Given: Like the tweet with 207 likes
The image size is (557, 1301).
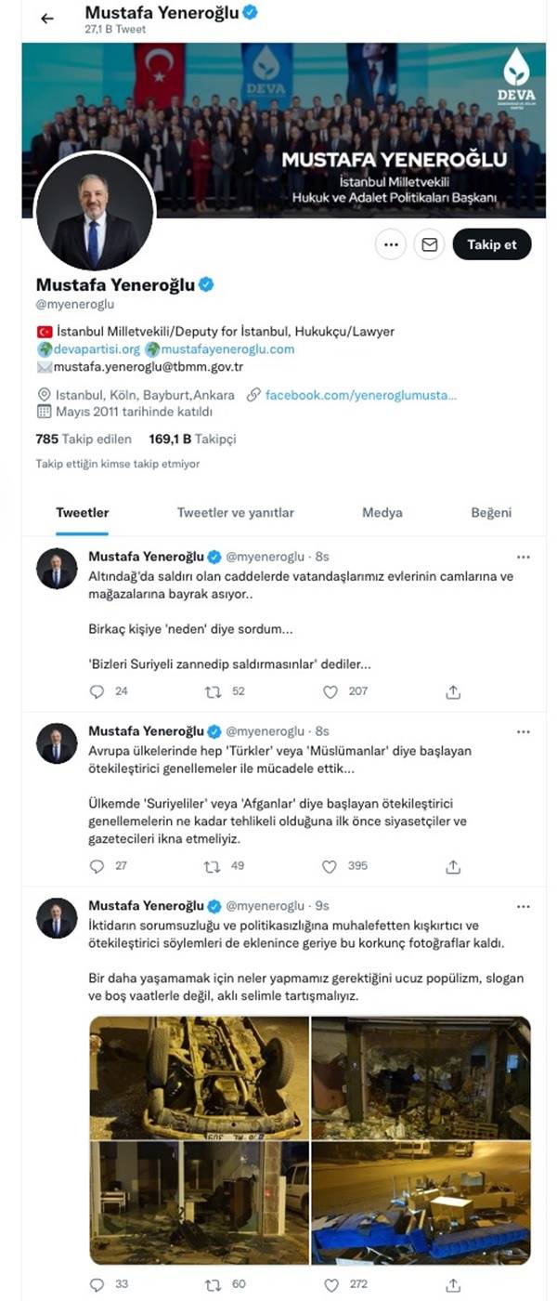Looking at the screenshot, I should (330, 691).
